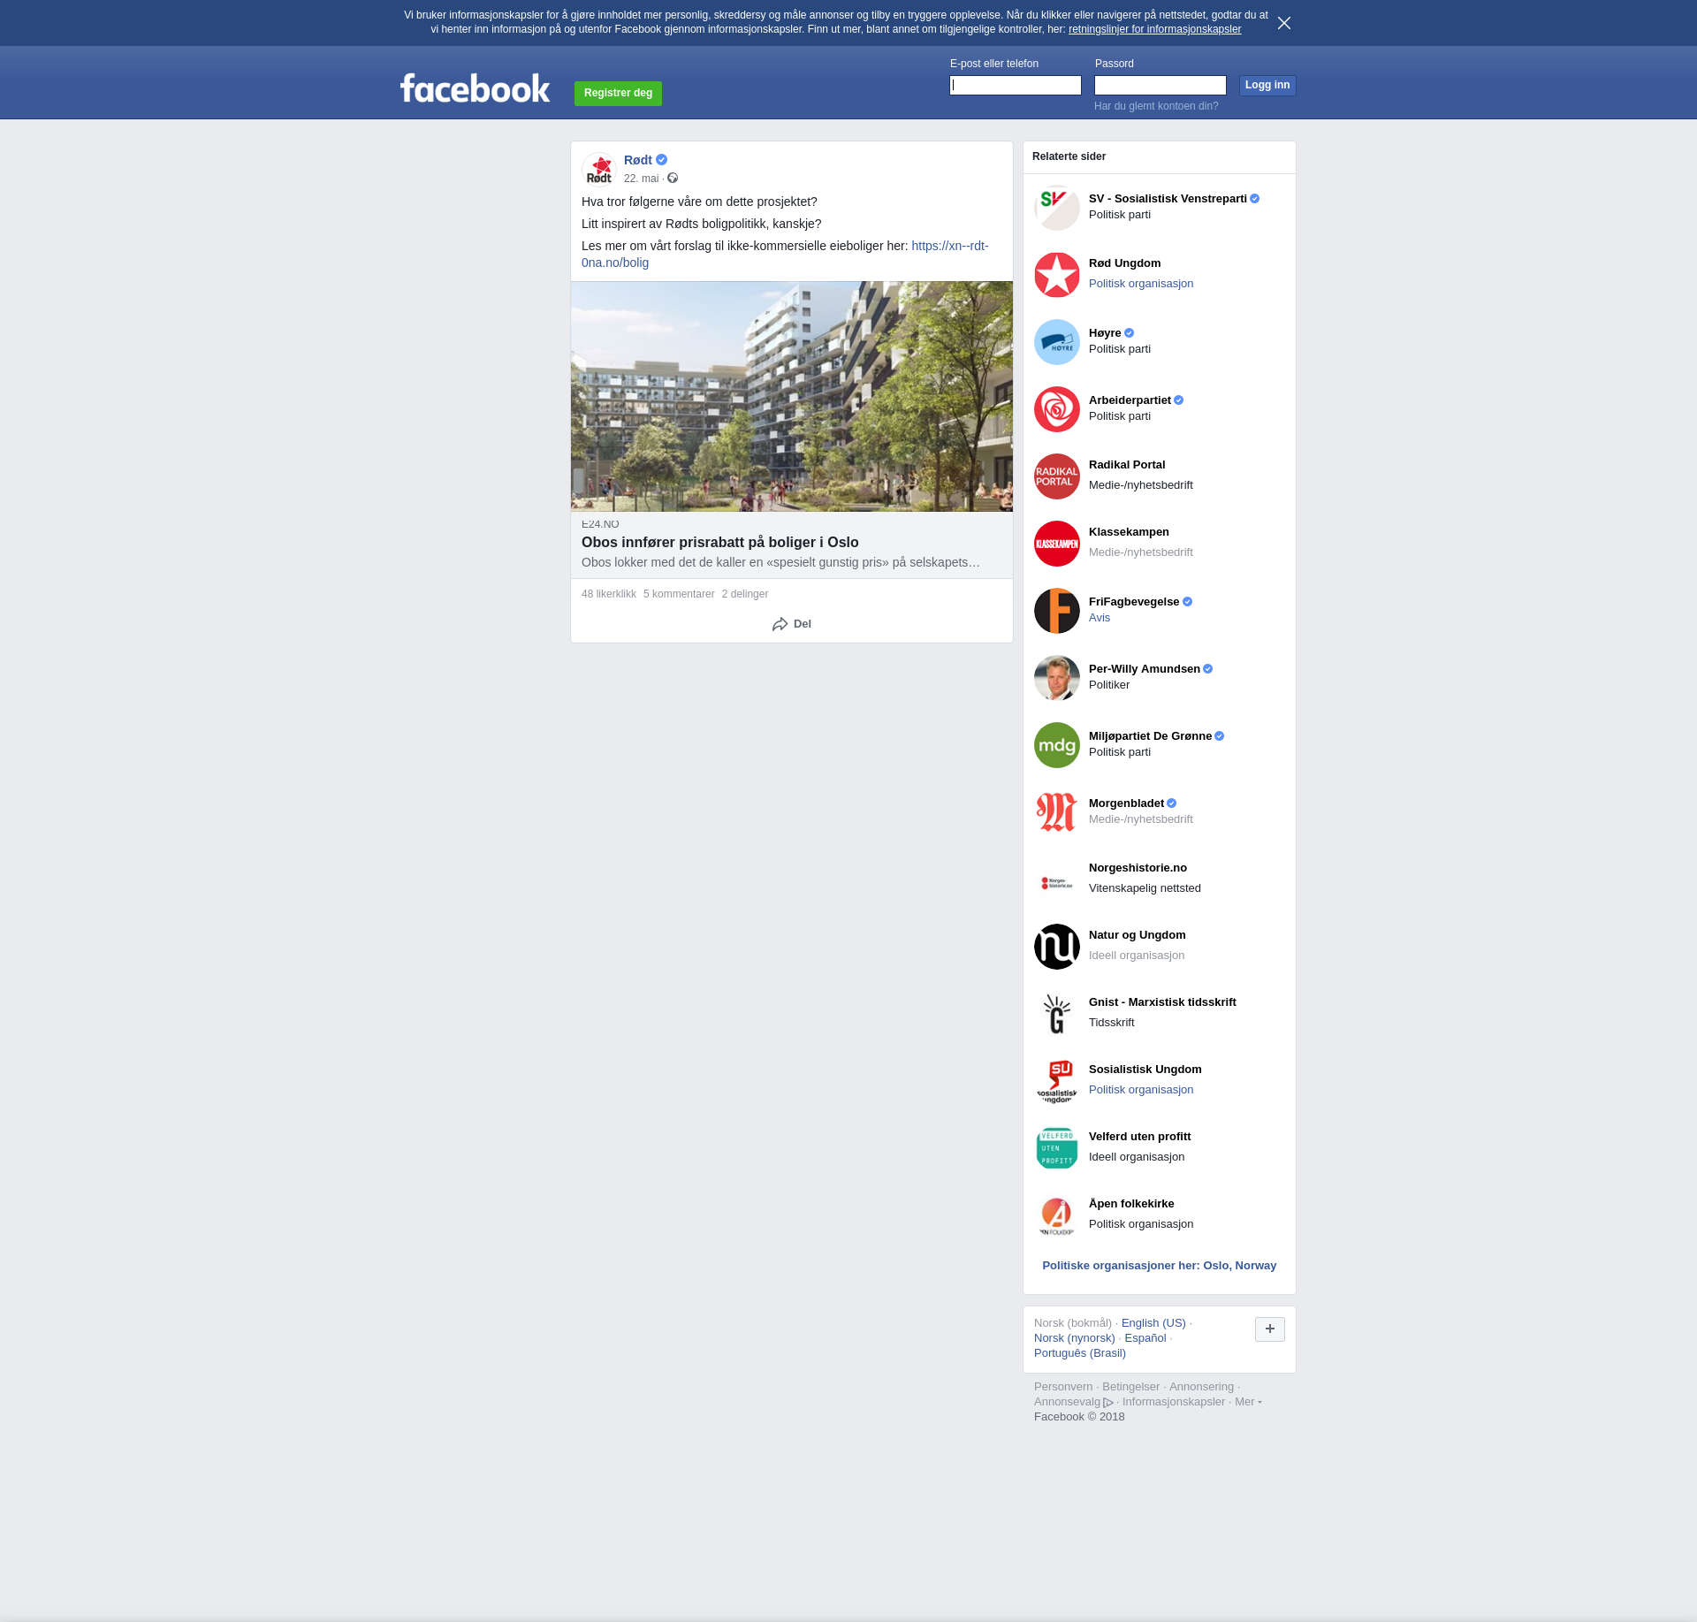Click the Logg inn button
Viewport: 1697px width, 1622px height.
coord(1267,85)
